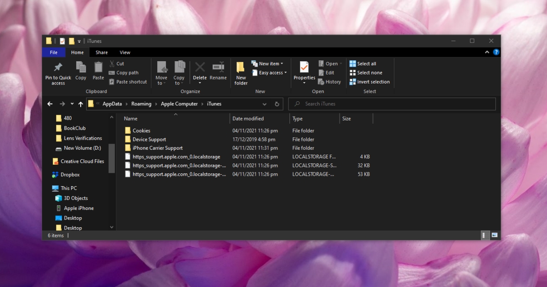Click Select none
The width and height of the screenshot is (547, 287).
[366, 73]
